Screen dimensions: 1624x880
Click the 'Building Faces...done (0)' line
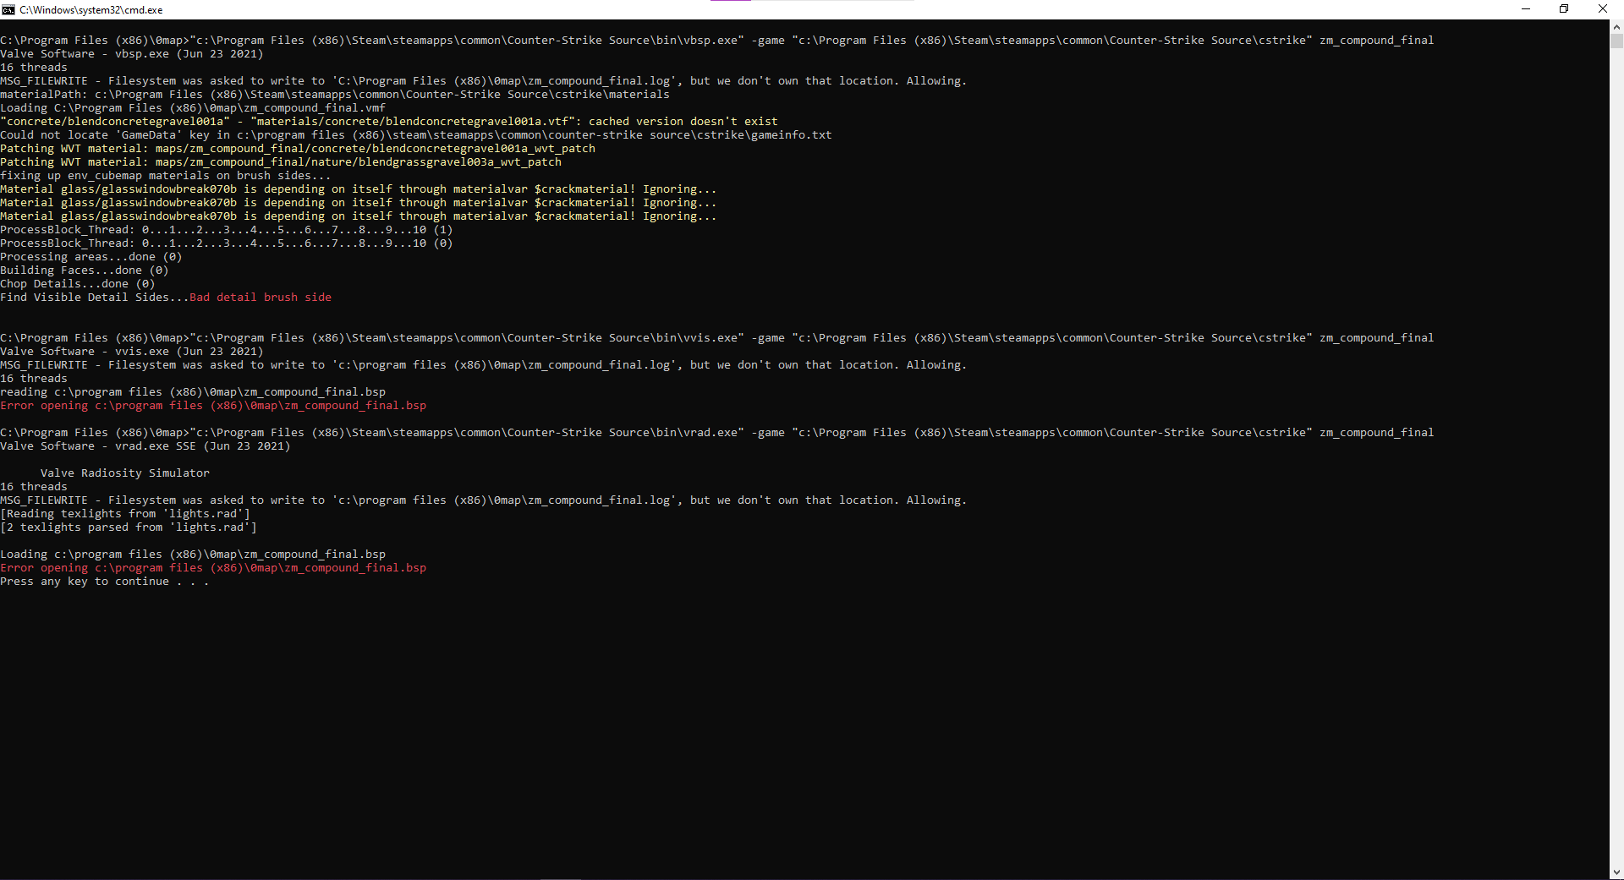(85, 271)
